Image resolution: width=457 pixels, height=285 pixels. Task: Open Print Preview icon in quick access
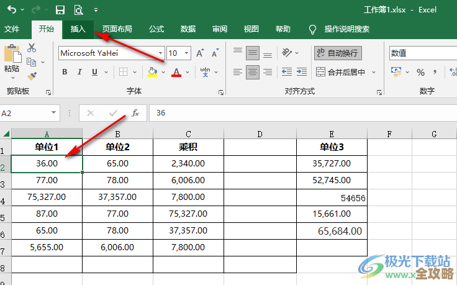coord(78,10)
